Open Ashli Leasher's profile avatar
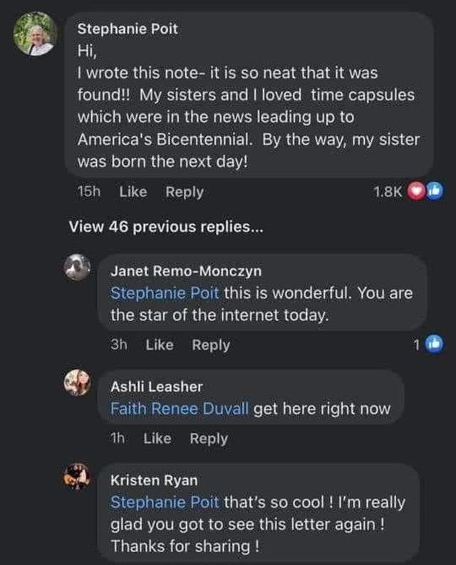 (77, 382)
